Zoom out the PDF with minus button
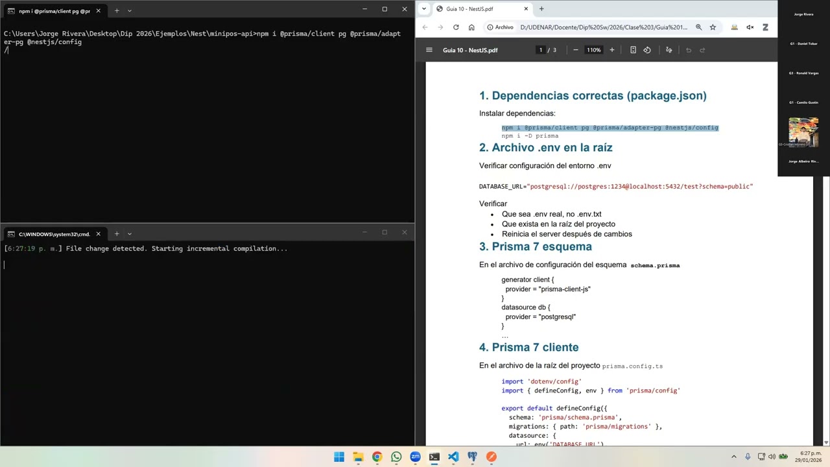830x467 pixels. [x=575, y=50]
